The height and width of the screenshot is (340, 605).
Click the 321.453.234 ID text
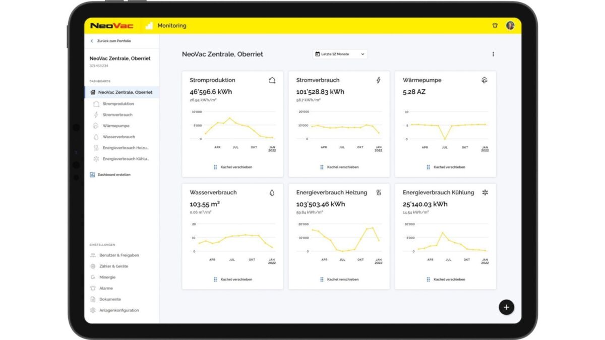(x=99, y=66)
